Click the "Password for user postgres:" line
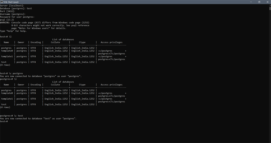 [x=17, y=17]
